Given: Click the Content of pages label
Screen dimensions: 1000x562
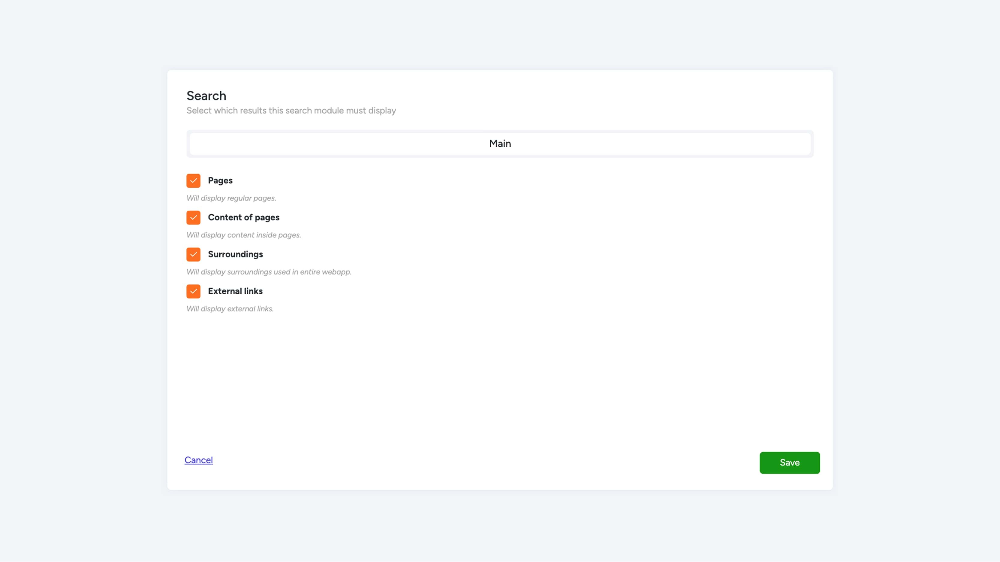Looking at the screenshot, I should 243,217.
